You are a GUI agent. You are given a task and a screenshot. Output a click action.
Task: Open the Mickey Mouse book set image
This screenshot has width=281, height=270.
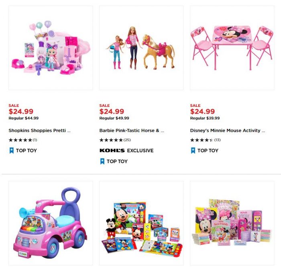click(141, 223)
